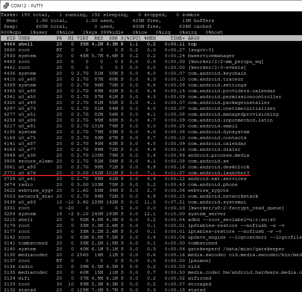Image resolution: width=302 pixels, height=292 pixels.
Task: Click com.android.email process
Action: (213, 126)
